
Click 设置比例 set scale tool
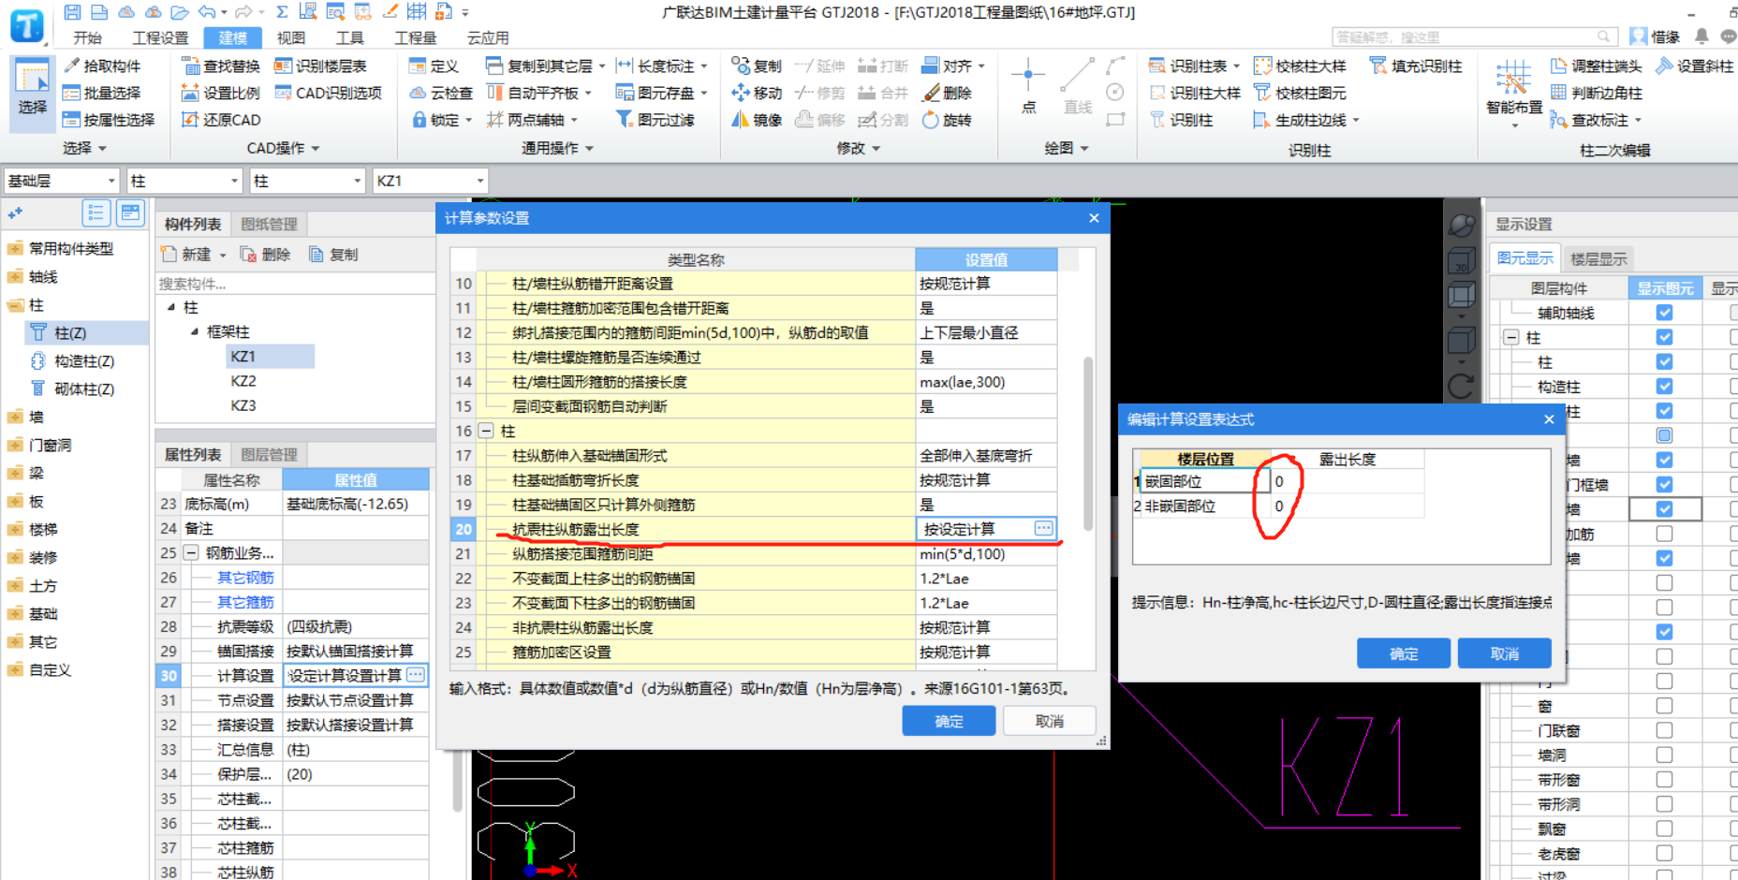[221, 93]
